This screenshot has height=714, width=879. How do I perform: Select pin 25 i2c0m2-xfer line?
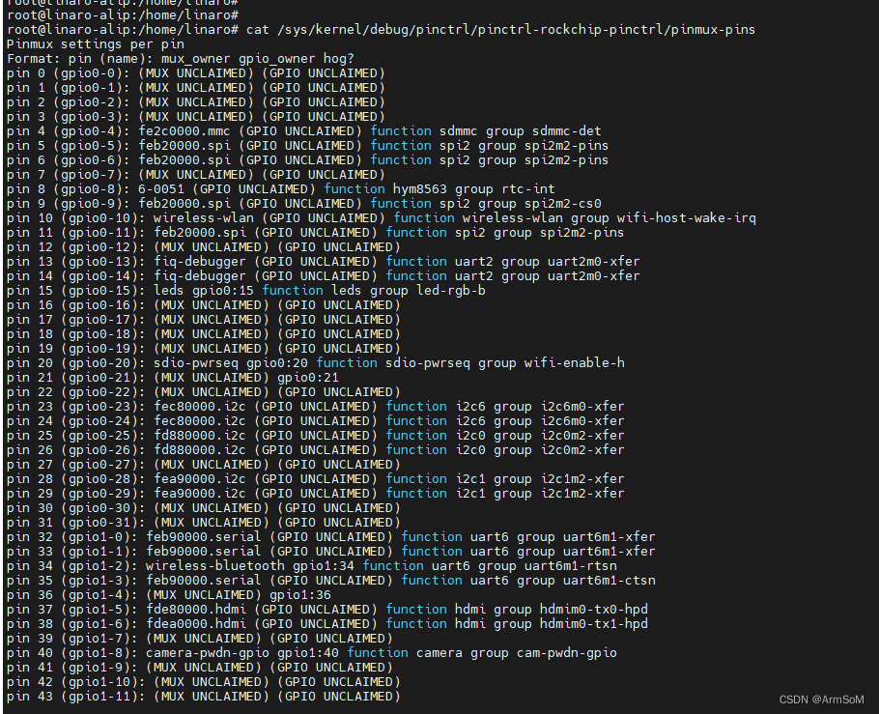coord(315,436)
